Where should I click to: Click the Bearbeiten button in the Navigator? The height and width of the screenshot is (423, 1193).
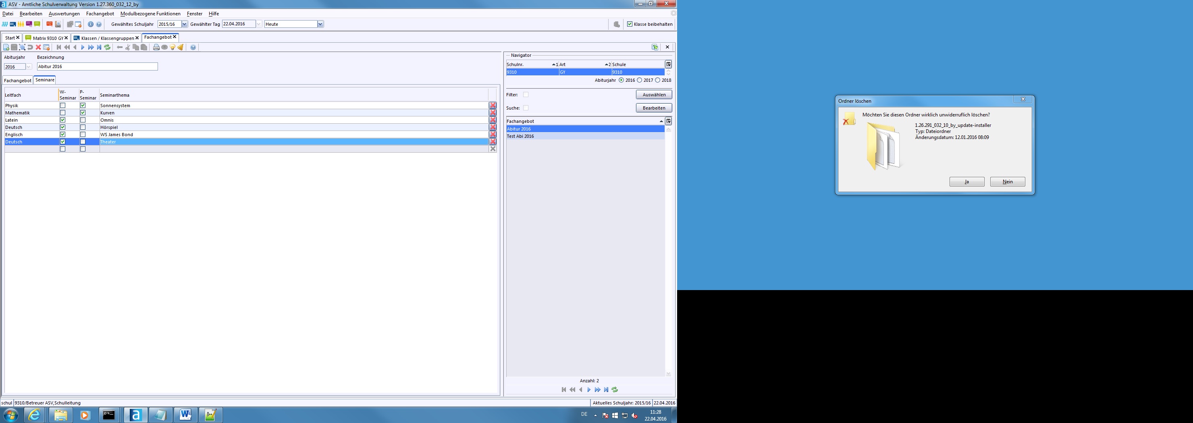pos(654,108)
